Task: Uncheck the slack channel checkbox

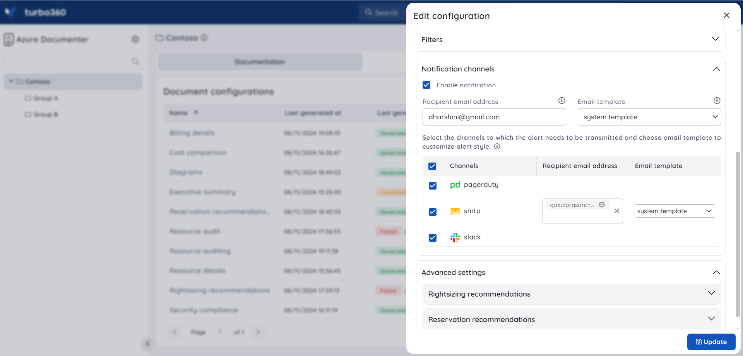Action: (x=433, y=237)
